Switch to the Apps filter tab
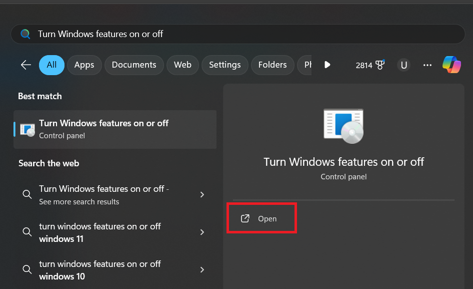 84,65
